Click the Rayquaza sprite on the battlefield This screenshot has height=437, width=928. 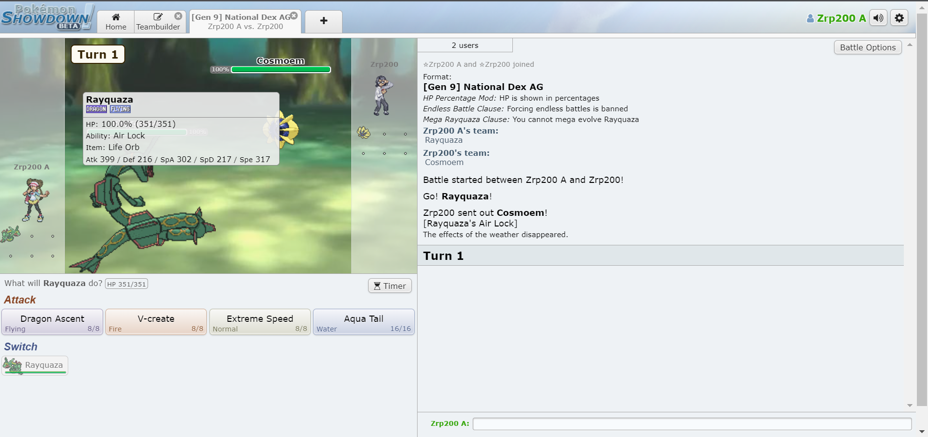click(143, 220)
